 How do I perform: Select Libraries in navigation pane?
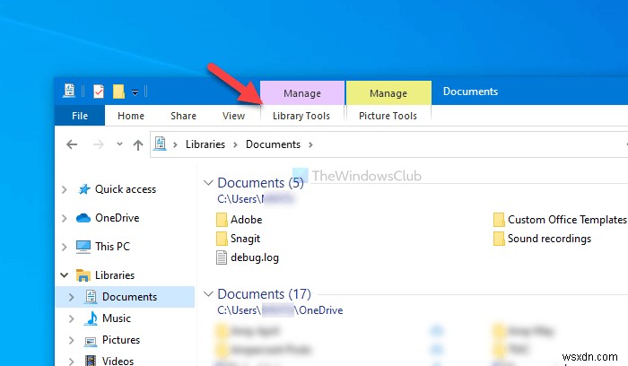(115, 275)
